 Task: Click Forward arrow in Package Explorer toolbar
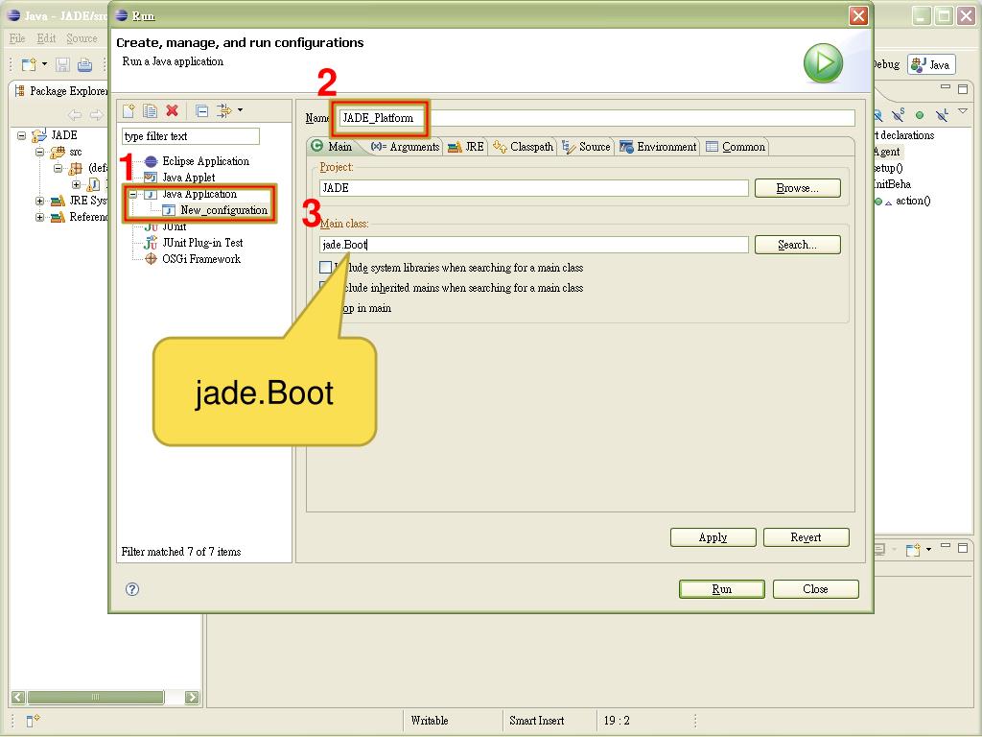[96, 115]
